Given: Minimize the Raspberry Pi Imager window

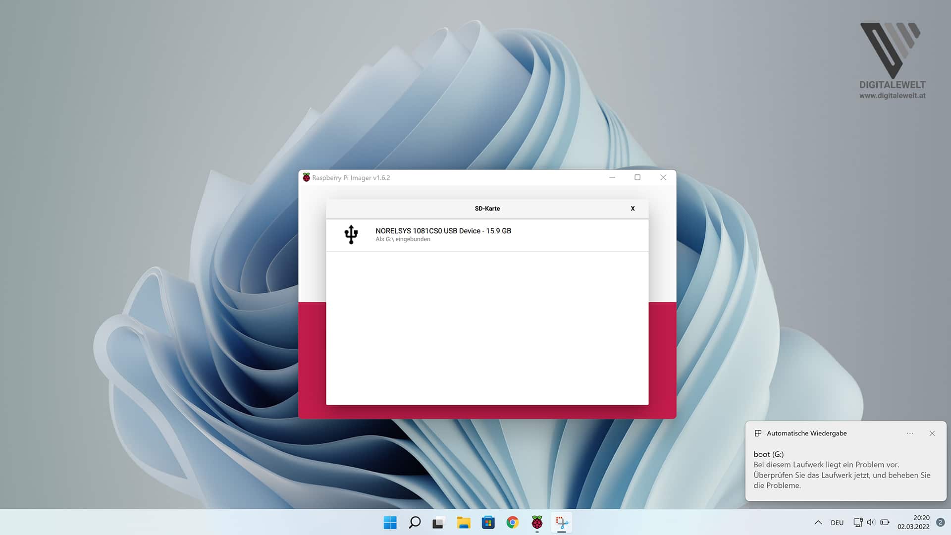Looking at the screenshot, I should [612, 177].
